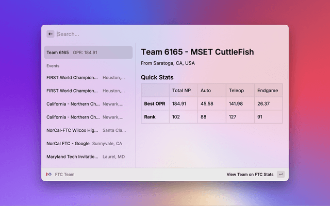Viewport: 330px width, 206px height.
Task: Click the Auto column header
Action: tap(211, 90)
